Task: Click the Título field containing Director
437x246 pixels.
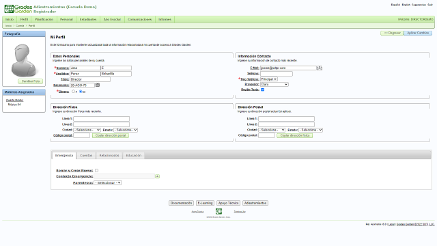Action: (90, 79)
